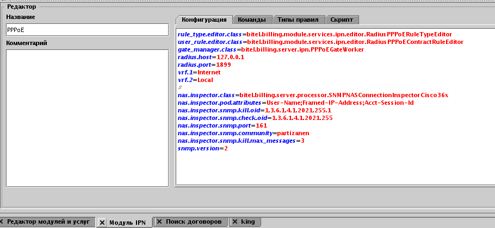495x228 pixels.
Task: Place cursor on the snmp.version=2 line
Action: tap(202, 148)
